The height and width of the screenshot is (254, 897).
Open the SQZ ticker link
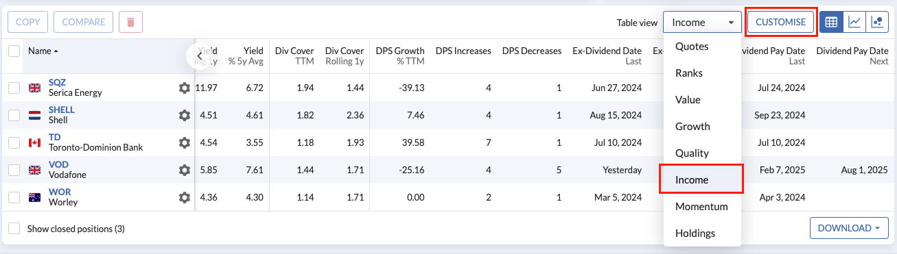[57, 82]
